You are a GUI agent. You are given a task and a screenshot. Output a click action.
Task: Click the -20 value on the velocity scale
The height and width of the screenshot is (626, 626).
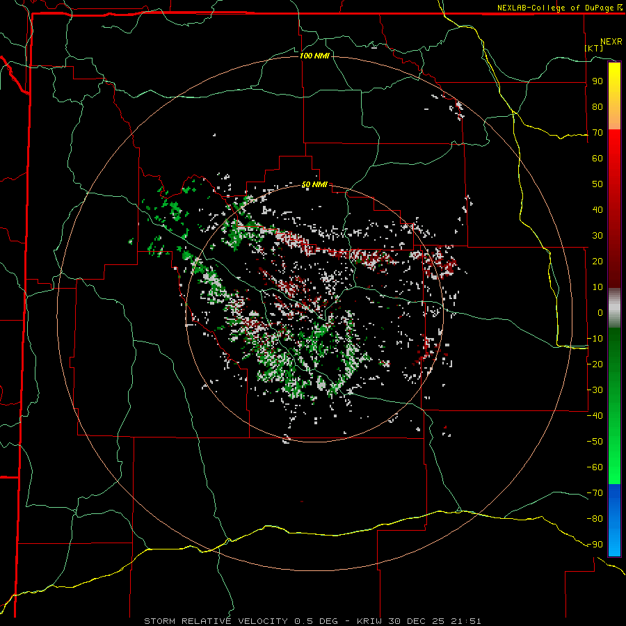[595, 364]
